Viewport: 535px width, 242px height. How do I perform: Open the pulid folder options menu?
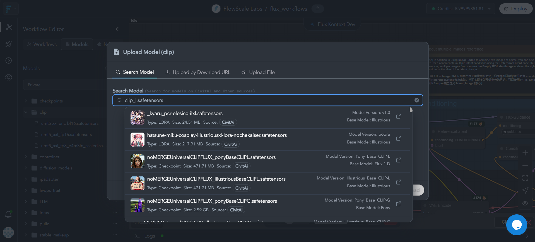click(x=115, y=224)
